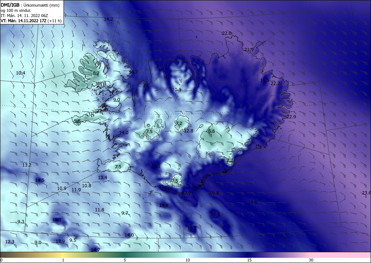Screen dimensions: 371x263
Task: Click the 9.5 value label
Action: click(x=73, y=240)
